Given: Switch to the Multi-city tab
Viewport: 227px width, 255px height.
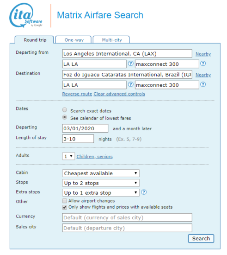Looking at the screenshot, I should [x=111, y=40].
